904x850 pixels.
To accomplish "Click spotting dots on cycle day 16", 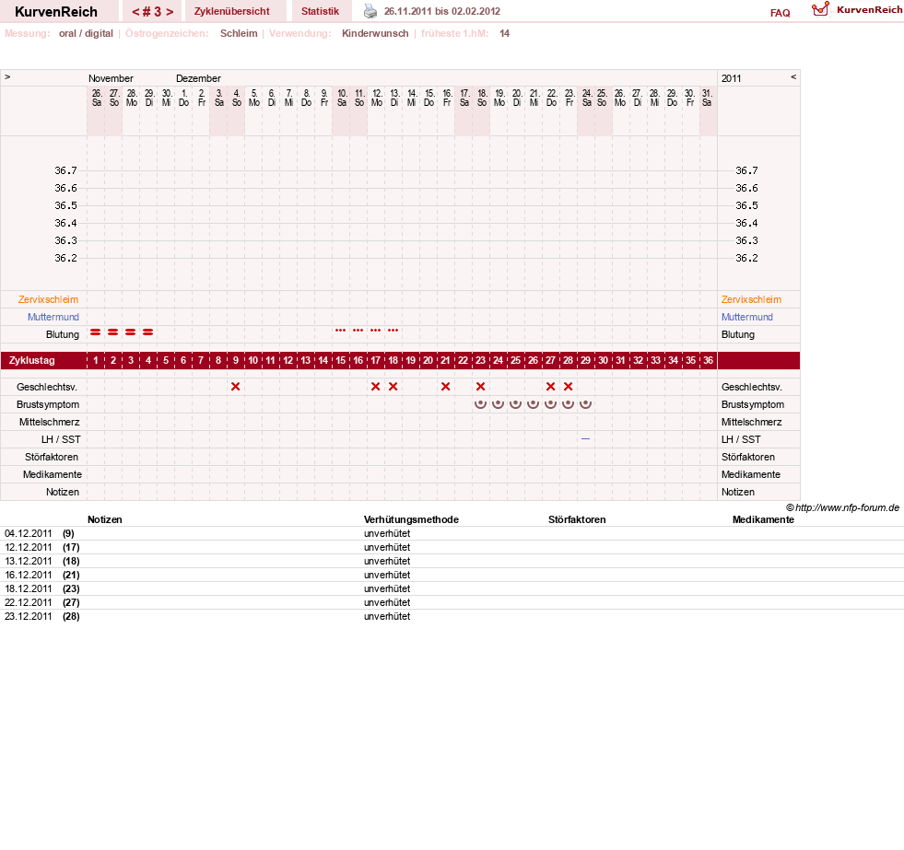I will click(x=358, y=331).
